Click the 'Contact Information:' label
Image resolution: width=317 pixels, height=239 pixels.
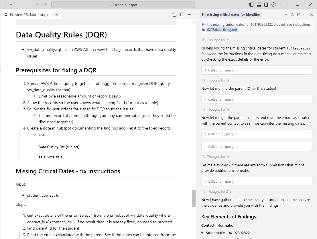(219, 226)
